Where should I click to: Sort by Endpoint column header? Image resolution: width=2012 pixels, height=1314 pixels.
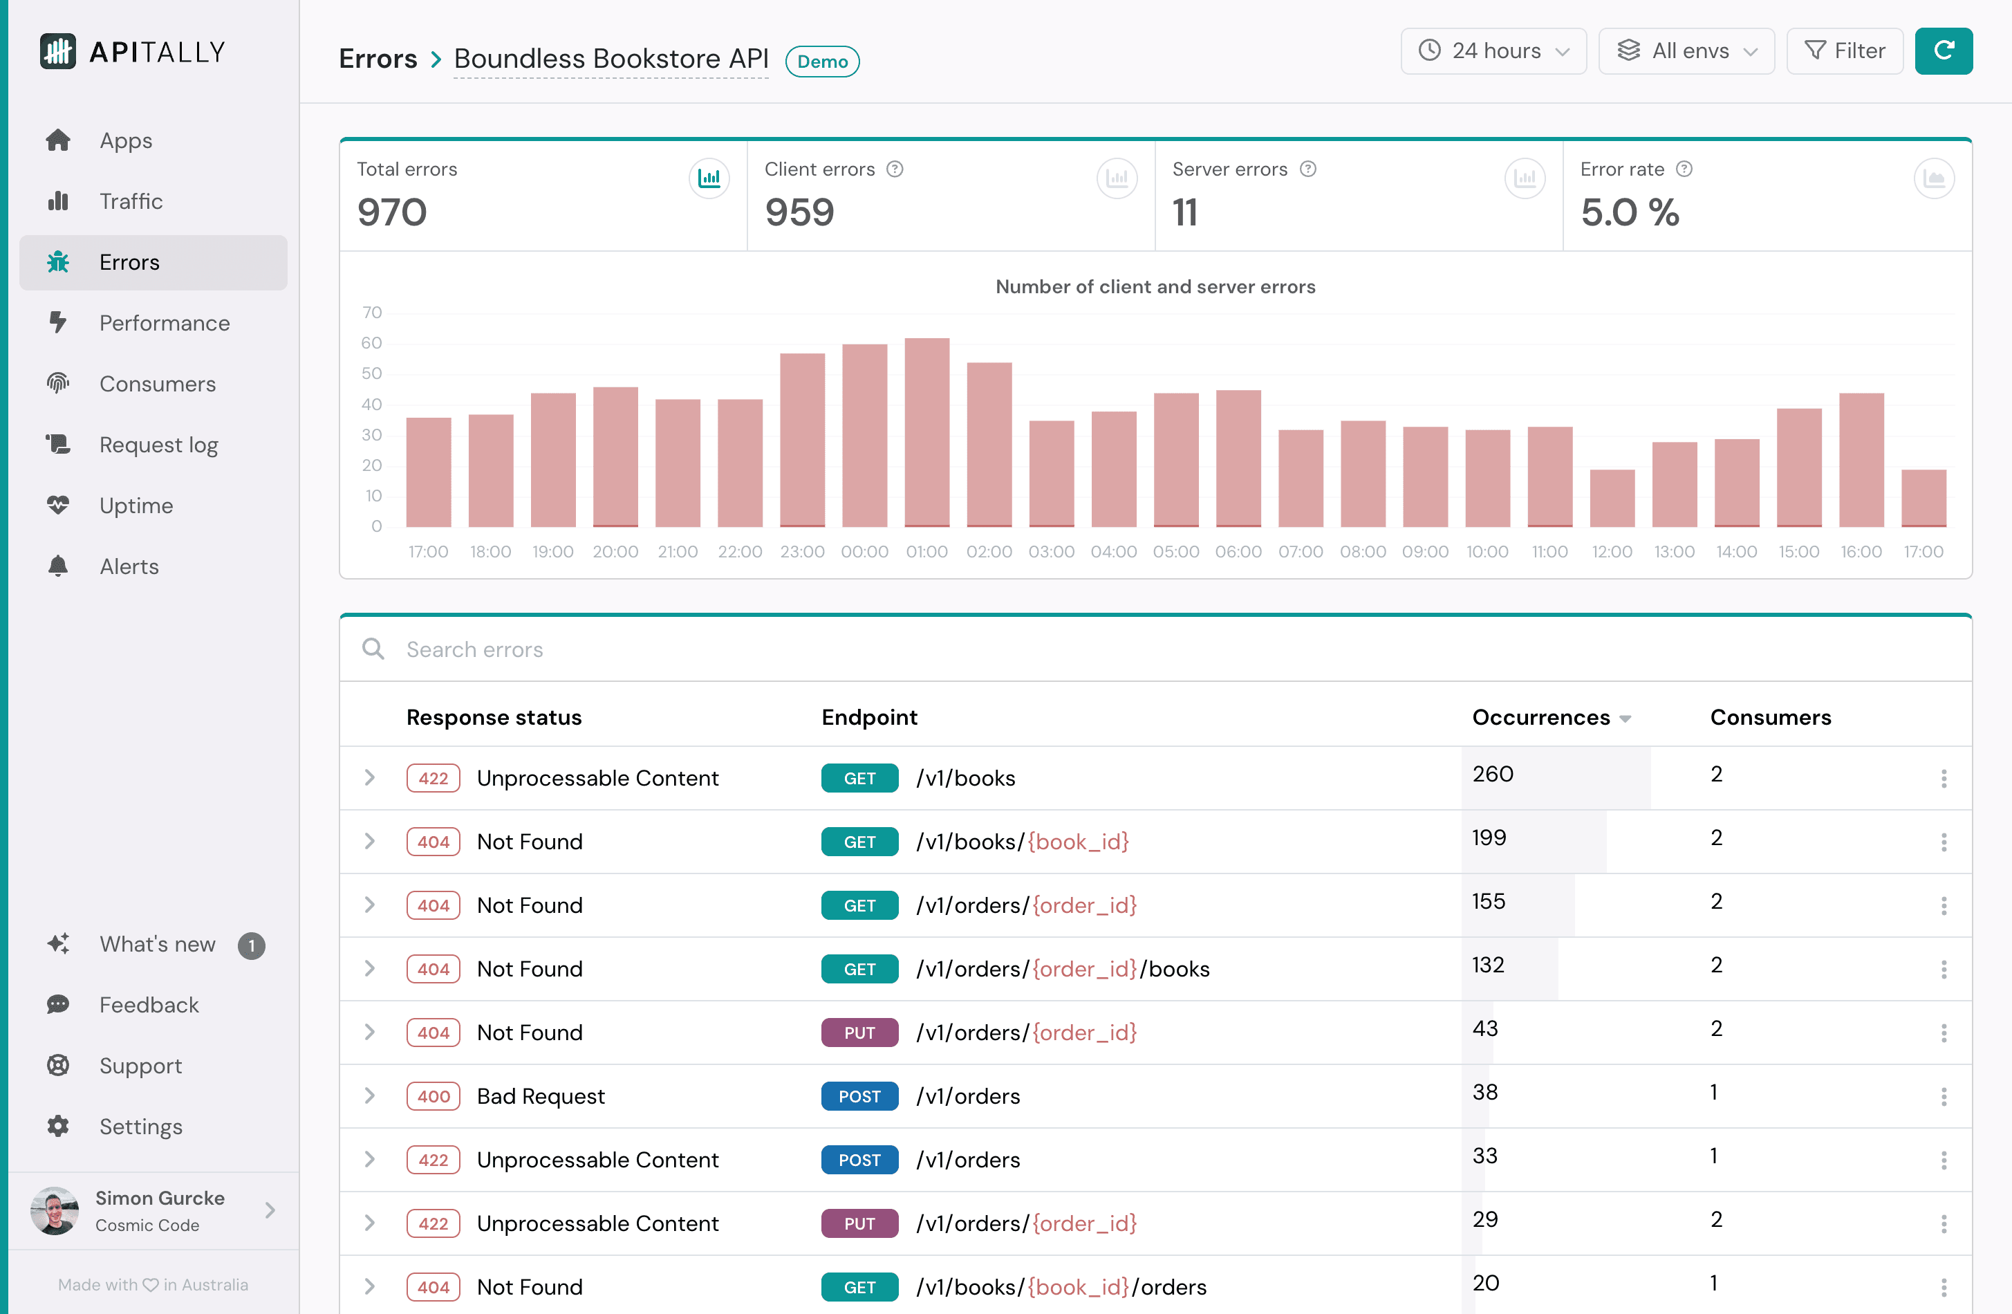point(869,717)
